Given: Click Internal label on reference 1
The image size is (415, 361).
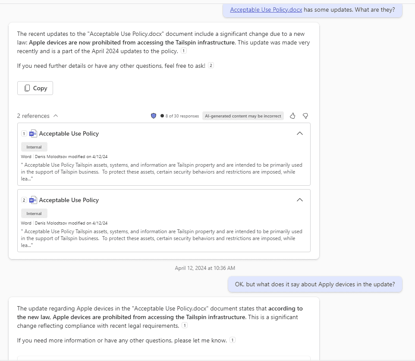Looking at the screenshot, I should click(34, 147).
